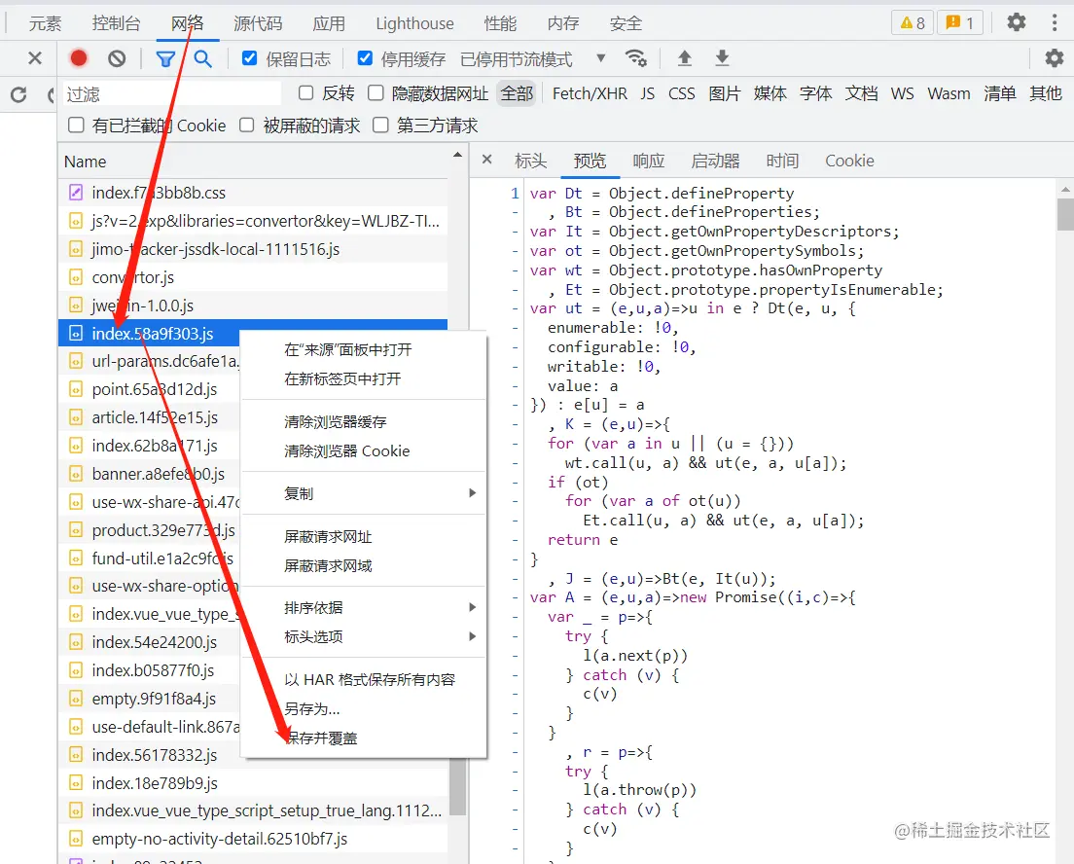Switch to the 元素 panel tab
This screenshot has height=864, width=1074.
tap(45, 23)
